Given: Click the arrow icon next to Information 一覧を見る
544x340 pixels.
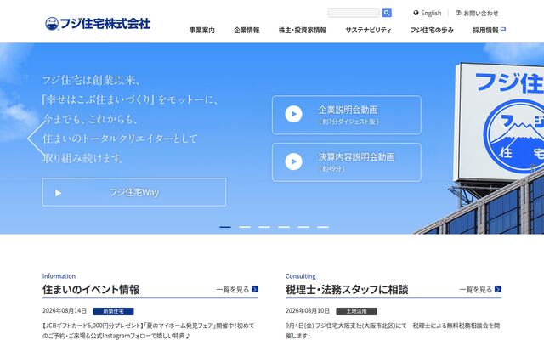Looking at the screenshot, I should [x=255, y=289].
